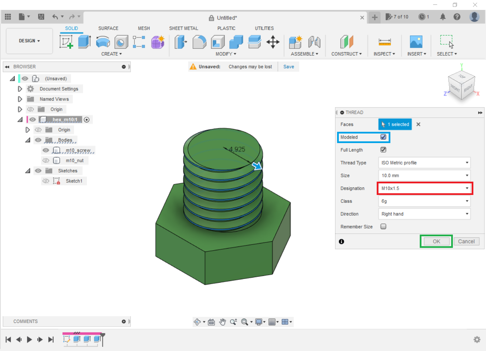Switch to the SURFACE tab

click(x=108, y=28)
